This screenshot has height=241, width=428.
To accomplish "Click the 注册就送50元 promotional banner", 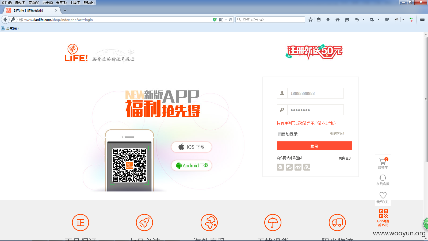I will click(x=314, y=52).
